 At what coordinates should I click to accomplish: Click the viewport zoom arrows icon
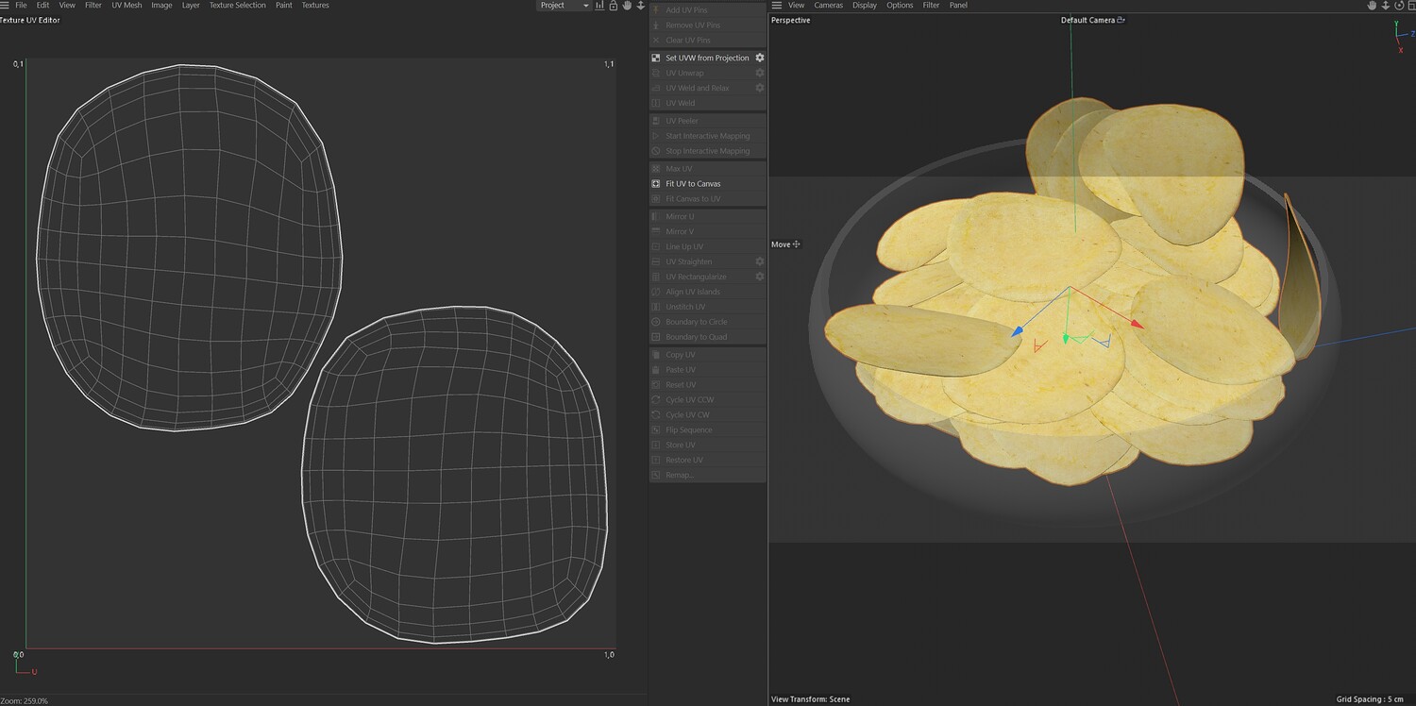[1386, 6]
